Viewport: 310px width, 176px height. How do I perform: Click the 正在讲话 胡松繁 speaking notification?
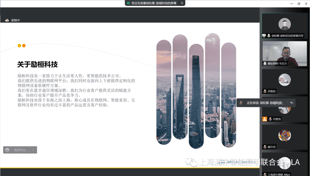pos(264,103)
